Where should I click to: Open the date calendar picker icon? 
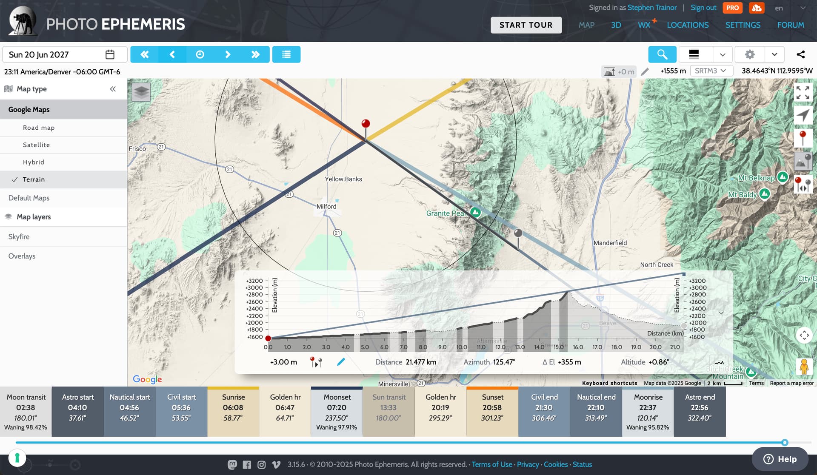coord(110,54)
